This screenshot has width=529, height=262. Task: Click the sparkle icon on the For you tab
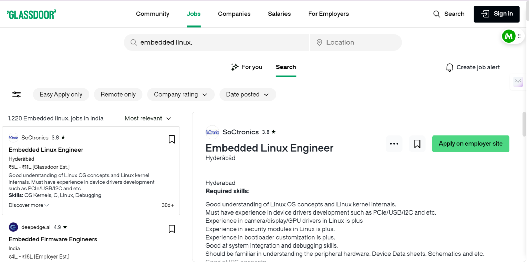(235, 67)
